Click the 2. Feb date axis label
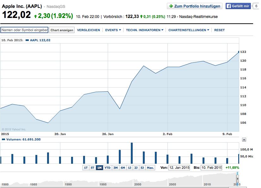The height and width of the screenshot is (188, 261). click(167, 134)
